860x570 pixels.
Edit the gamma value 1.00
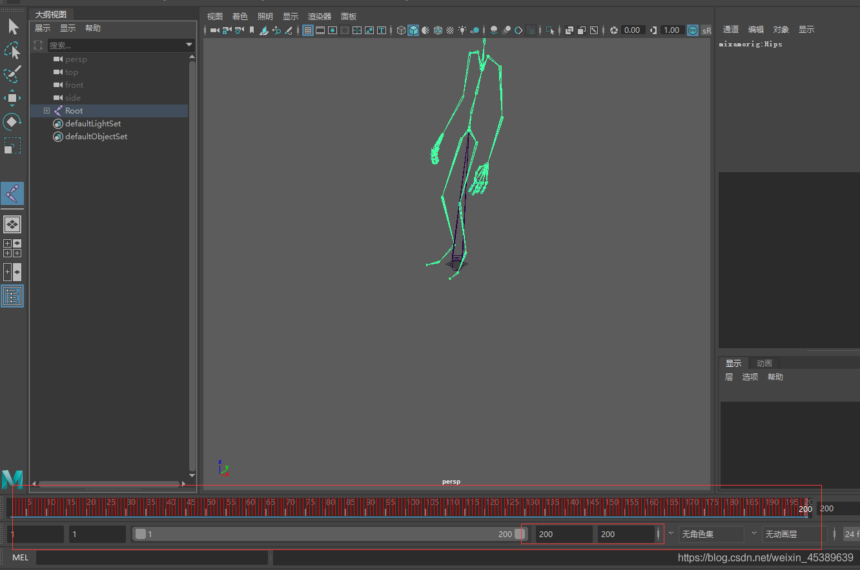673,30
